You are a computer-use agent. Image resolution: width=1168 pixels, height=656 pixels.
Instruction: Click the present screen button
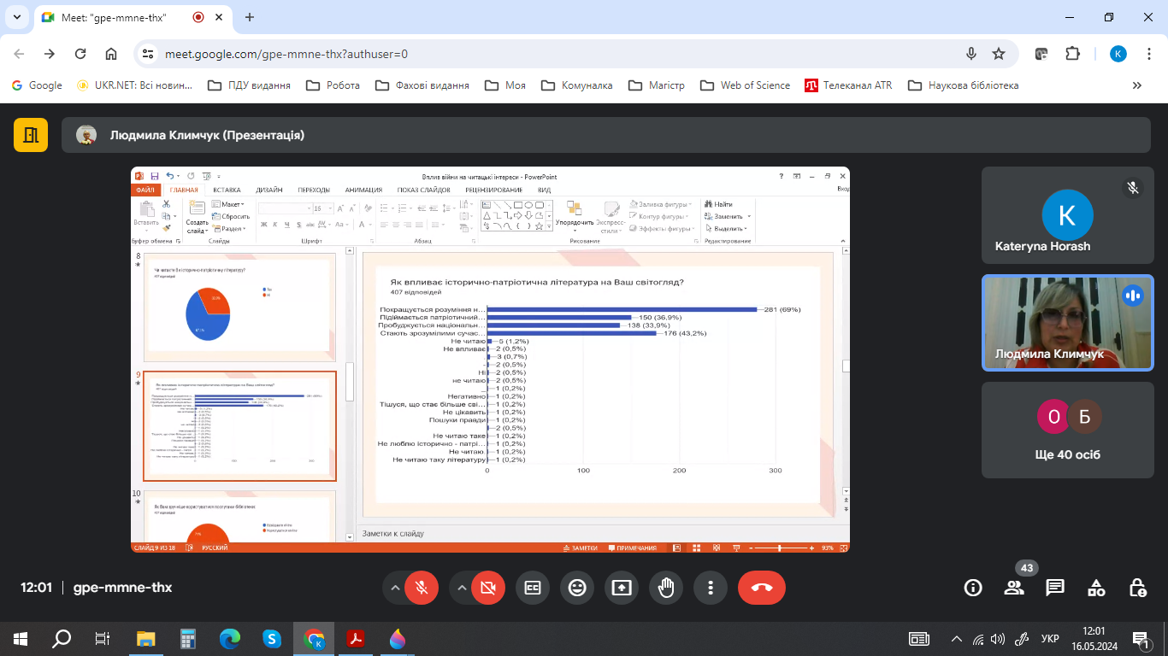[x=622, y=588]
